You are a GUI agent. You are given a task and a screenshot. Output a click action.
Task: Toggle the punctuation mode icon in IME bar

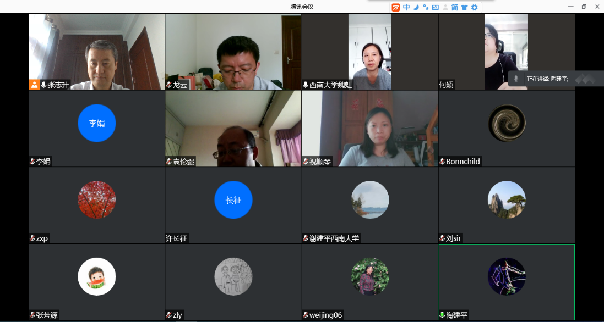pos(426,7)
